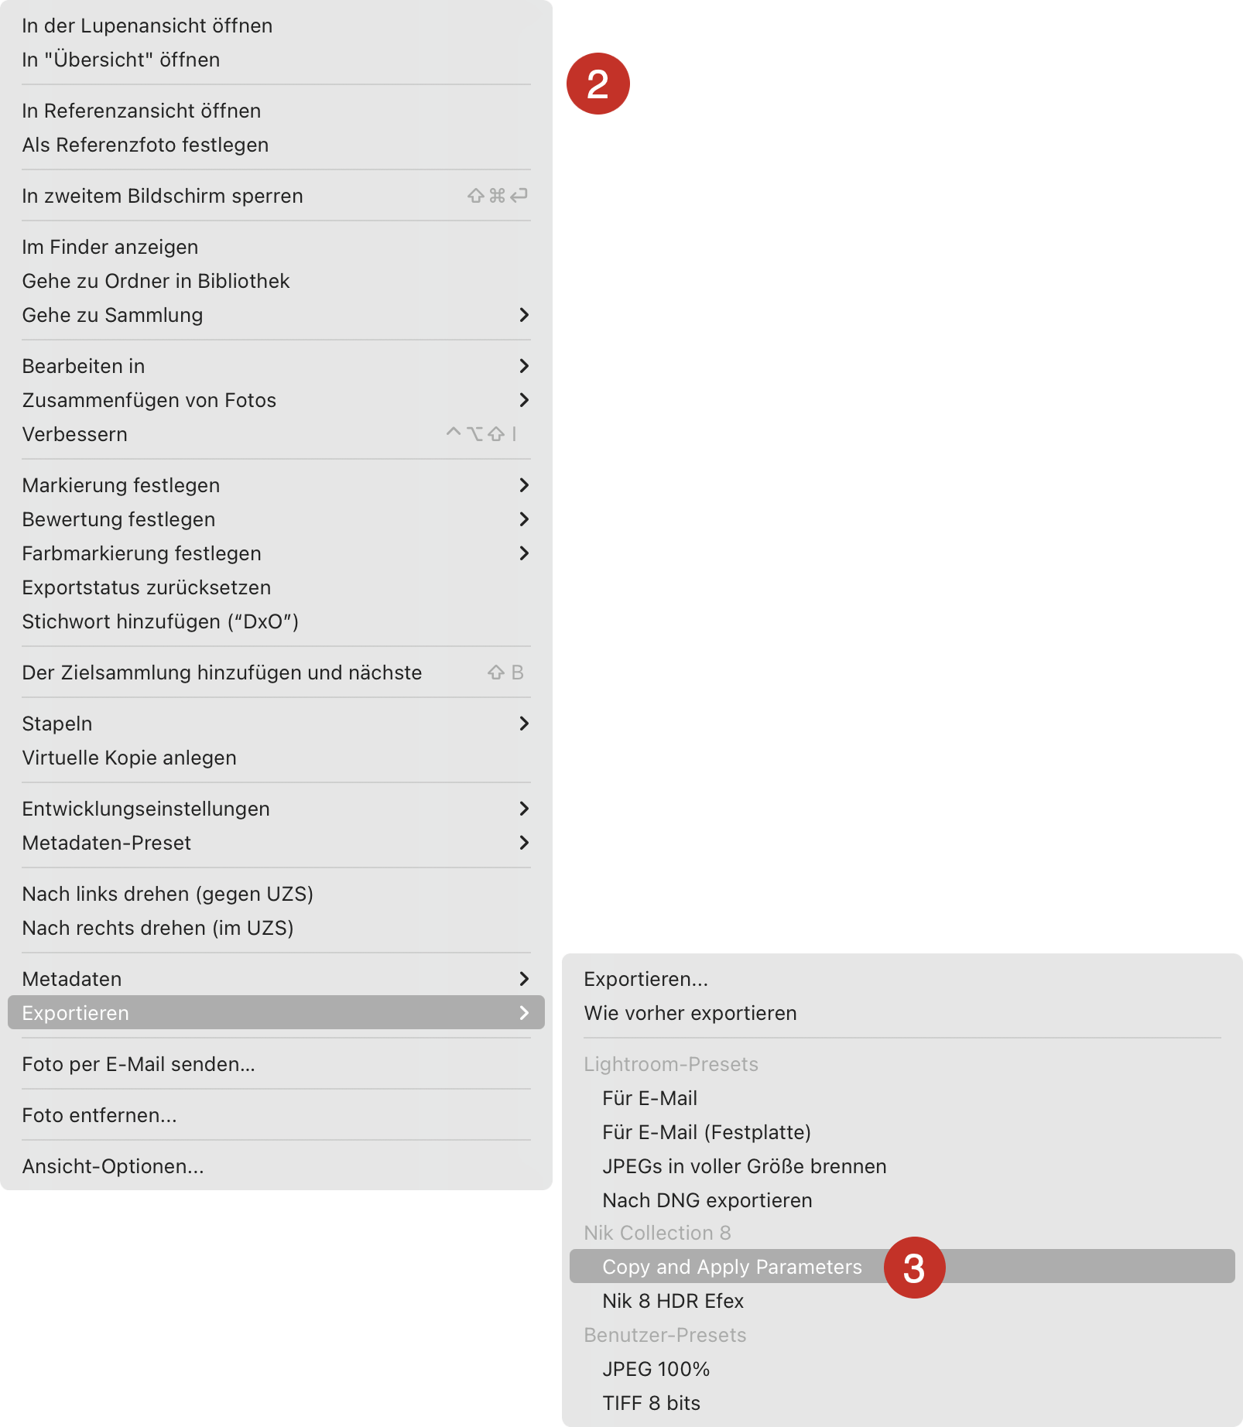Expand Zusammenfügen von Fotos submenu

pos(276,400)
